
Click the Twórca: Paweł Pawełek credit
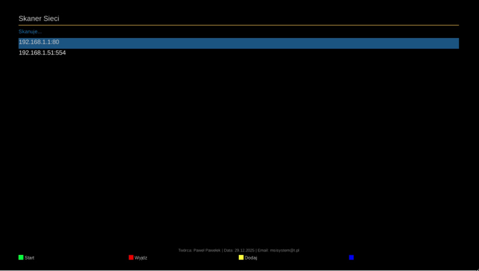199,251
